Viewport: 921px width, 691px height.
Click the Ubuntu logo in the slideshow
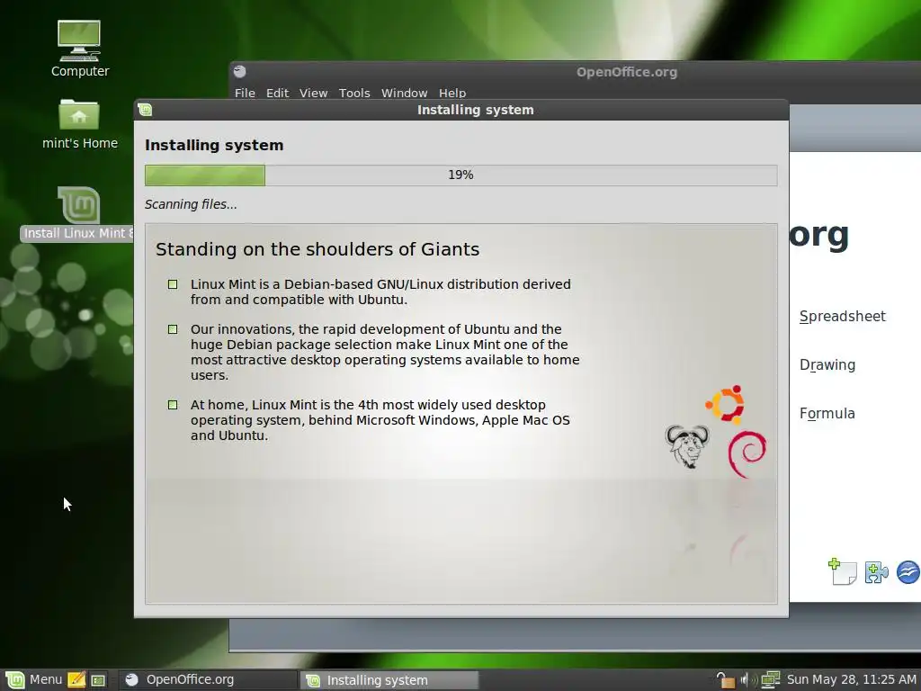pos(726,404)
